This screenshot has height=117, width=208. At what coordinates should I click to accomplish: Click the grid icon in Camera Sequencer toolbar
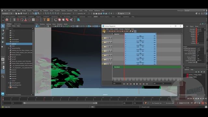tap(135, 31)
